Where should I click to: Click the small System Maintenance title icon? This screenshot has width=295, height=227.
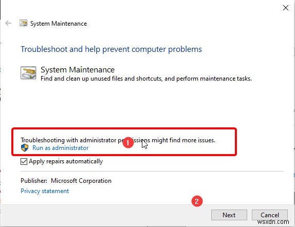pos(24,23)
